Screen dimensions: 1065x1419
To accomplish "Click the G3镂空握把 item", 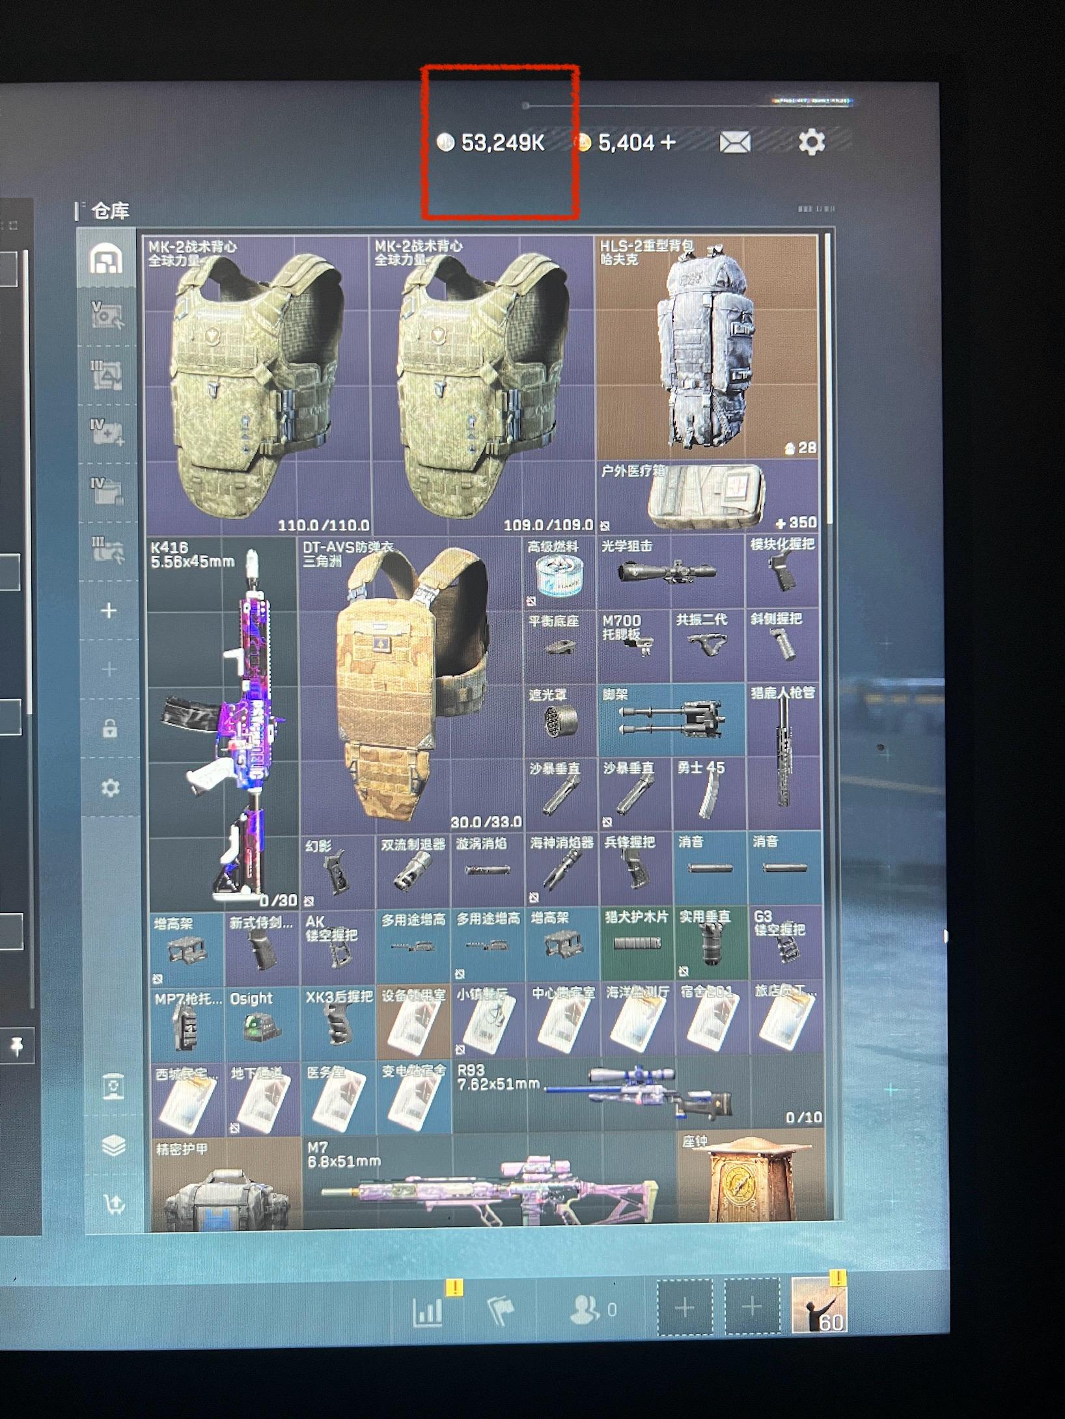I will (786, 943).
